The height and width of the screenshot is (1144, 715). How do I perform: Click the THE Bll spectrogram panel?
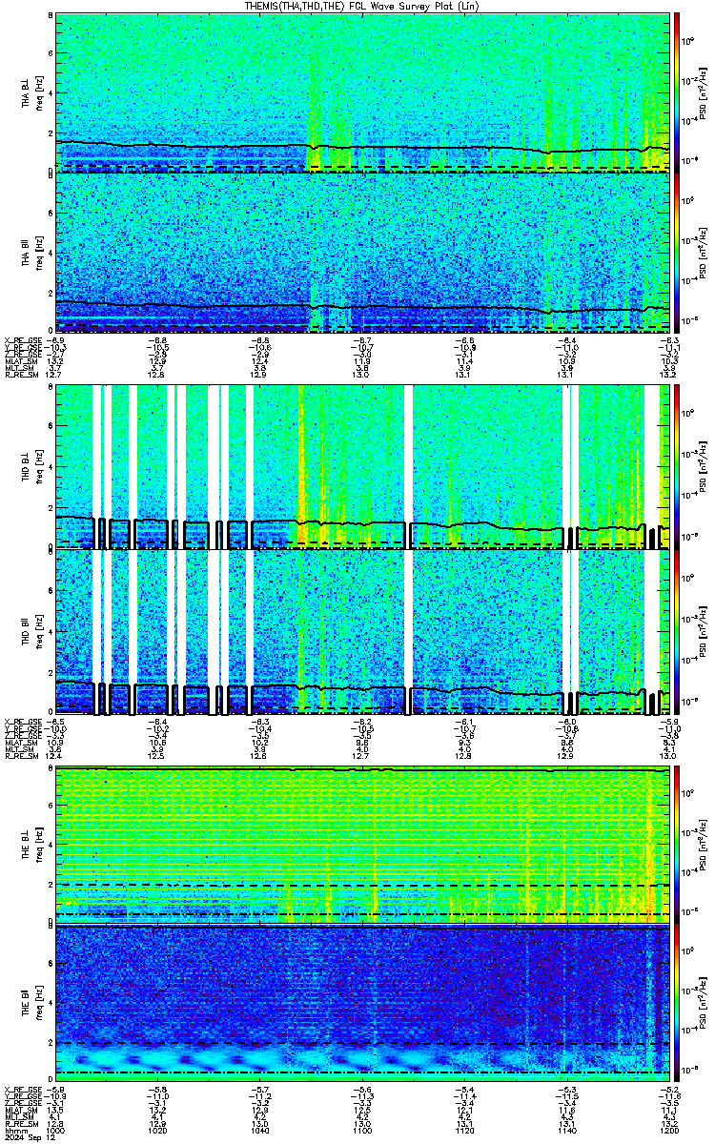click(362, 1004)
